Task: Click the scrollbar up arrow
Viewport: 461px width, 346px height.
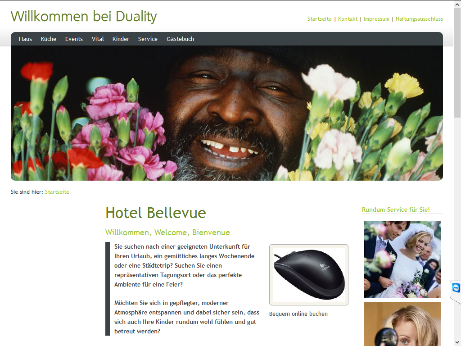Action: point(457,5)
